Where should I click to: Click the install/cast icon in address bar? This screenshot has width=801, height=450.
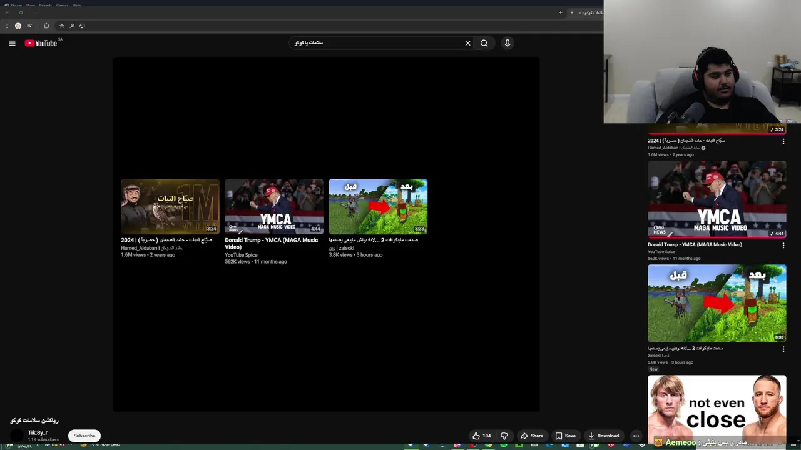tap(82, 26)
